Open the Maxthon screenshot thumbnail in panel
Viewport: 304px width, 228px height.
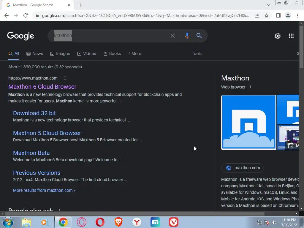pyautogui.click(x=288, y=137)
